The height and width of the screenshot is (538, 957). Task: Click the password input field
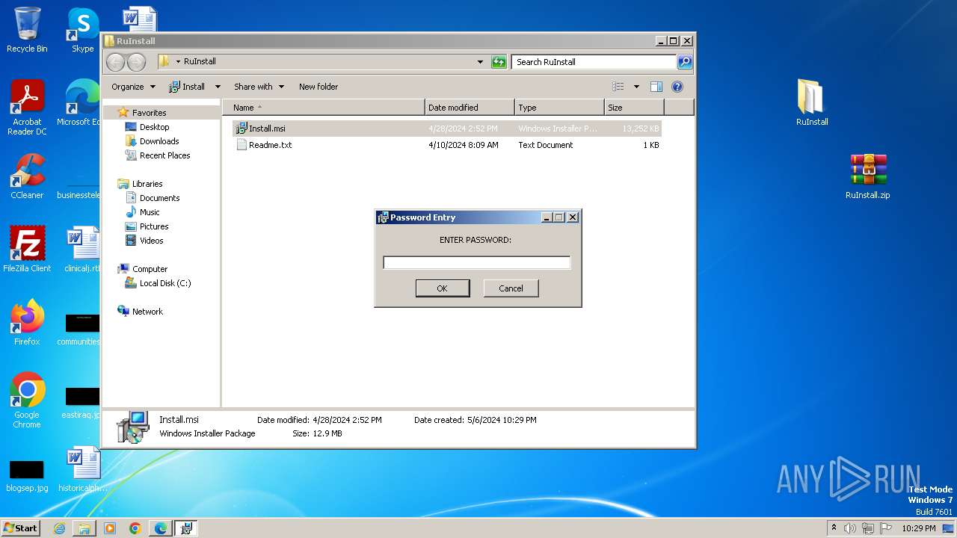point(477,262)
